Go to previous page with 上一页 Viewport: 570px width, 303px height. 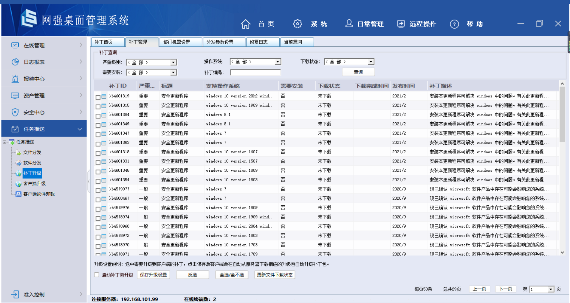click(x=479, y=289)
